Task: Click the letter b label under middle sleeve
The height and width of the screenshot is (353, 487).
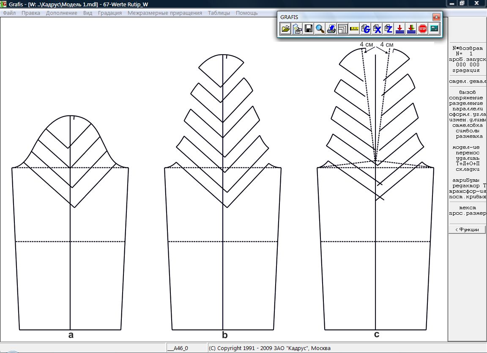Action: 224,335
